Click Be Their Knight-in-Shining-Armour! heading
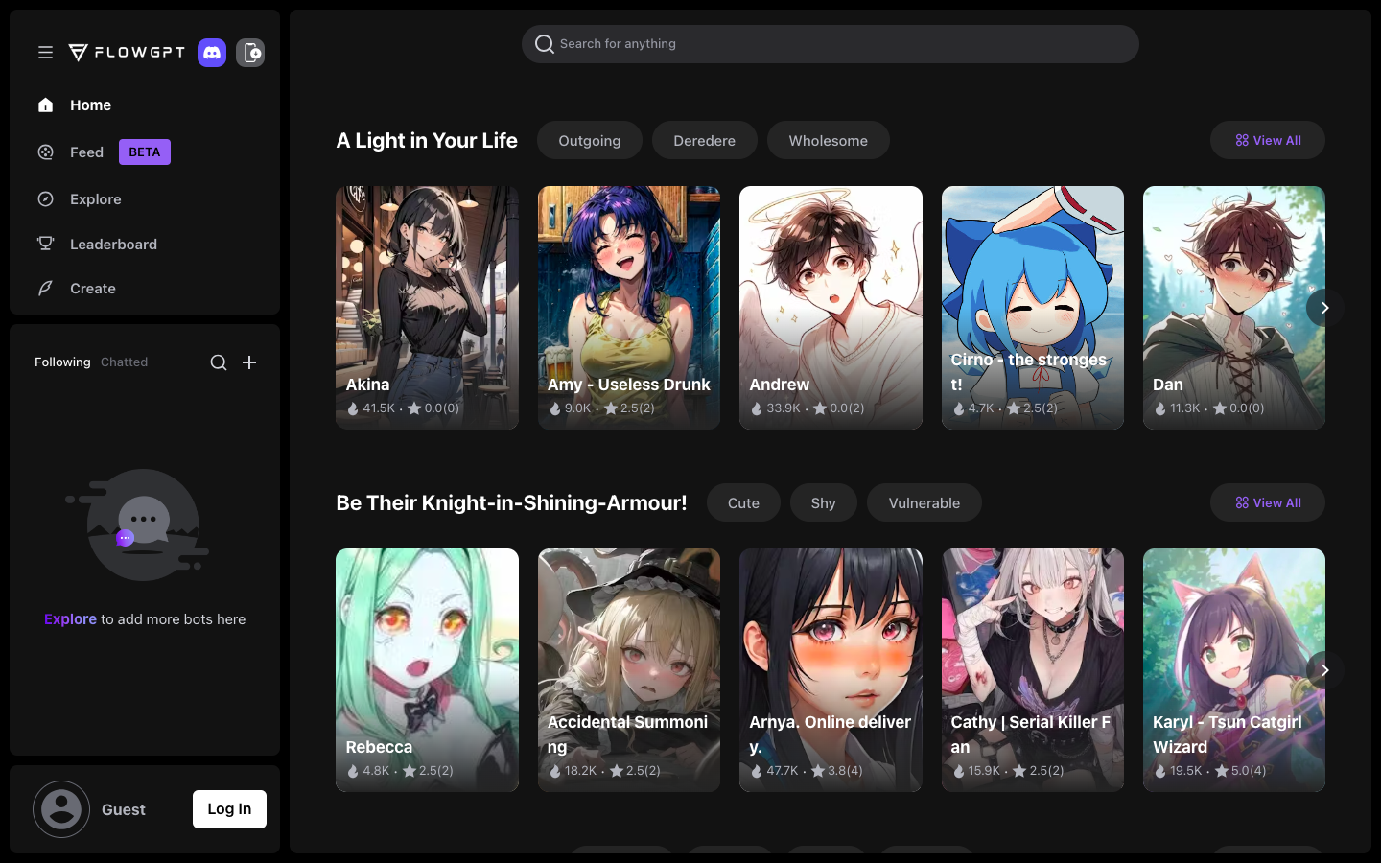 [511, 502]
